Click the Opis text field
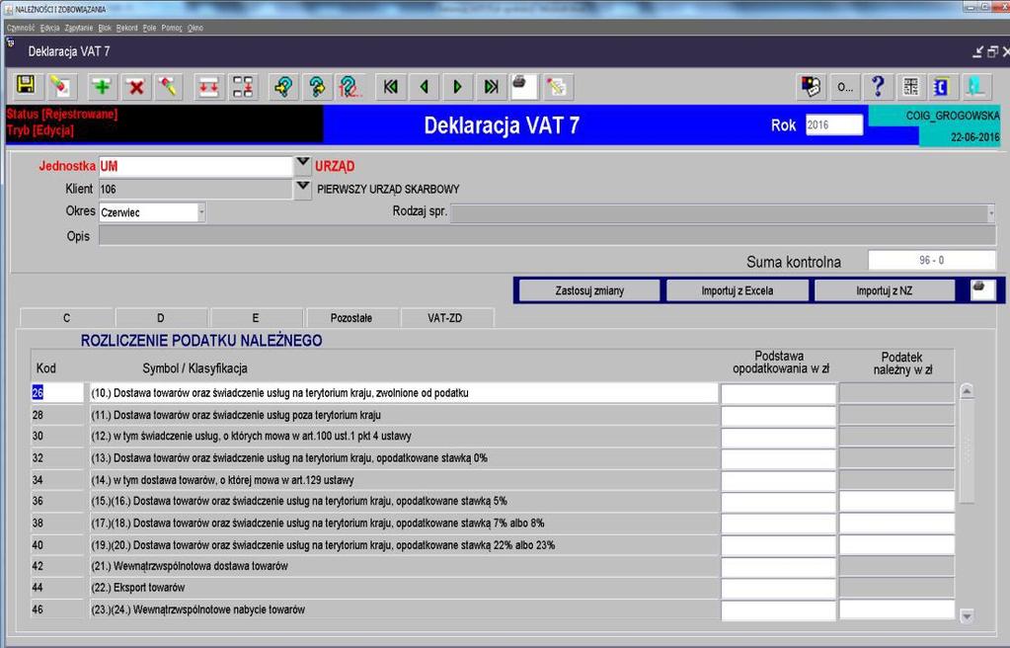This screenshot has height=648, width=1010. pyautogui.click(x=547, y=236)
